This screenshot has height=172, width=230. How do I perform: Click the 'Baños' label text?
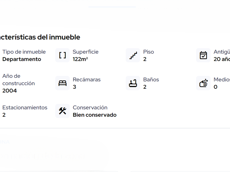[x=151, y=80]
